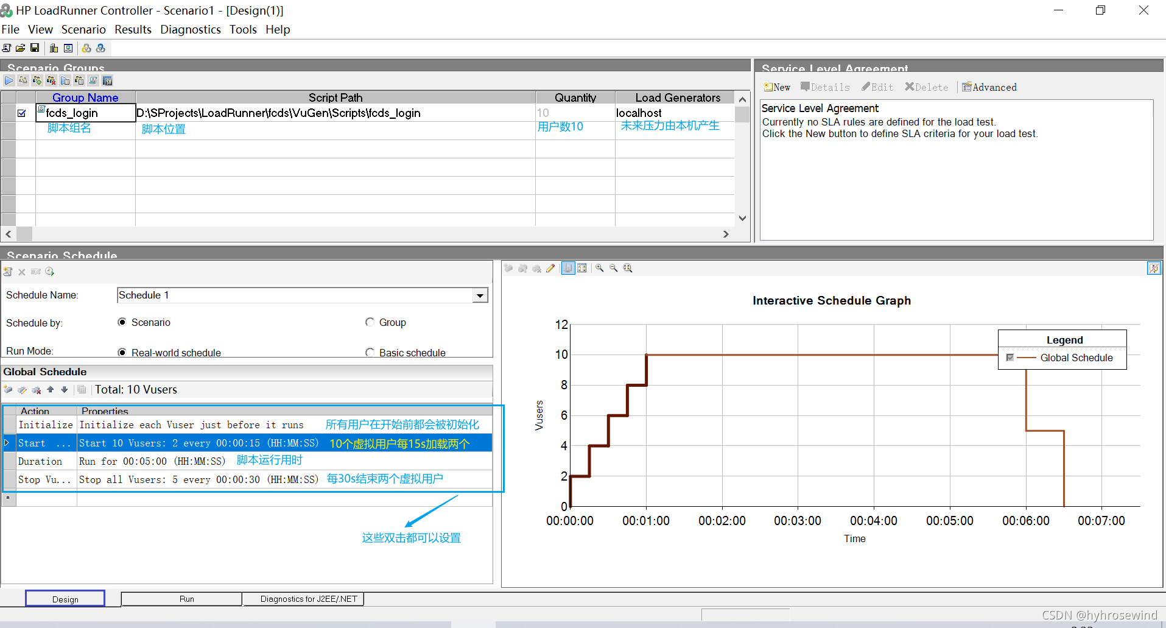Viewport: 1166px width, 628px height.
Task: Click the icon at graph pane top-right corner
Action: click(x=1154, y=268)
